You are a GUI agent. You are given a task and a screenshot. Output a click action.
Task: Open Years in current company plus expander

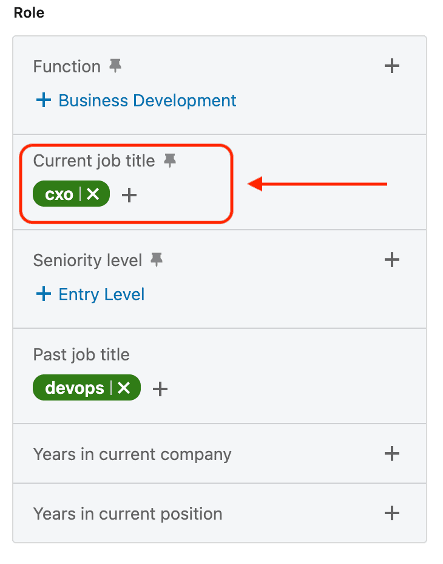tap(392, 453)
